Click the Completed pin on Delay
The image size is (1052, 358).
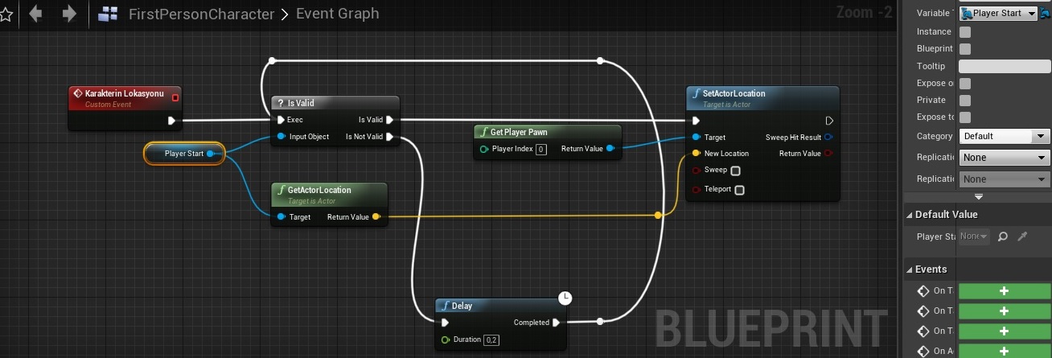click(556, 323)
